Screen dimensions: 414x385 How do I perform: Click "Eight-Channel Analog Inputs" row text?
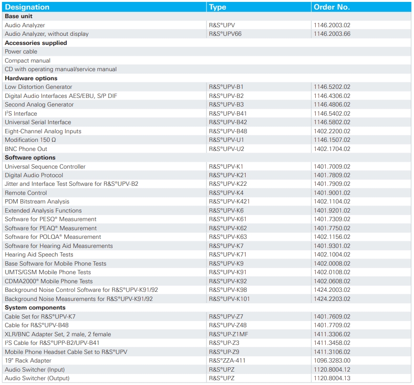(x=43, y=131)
